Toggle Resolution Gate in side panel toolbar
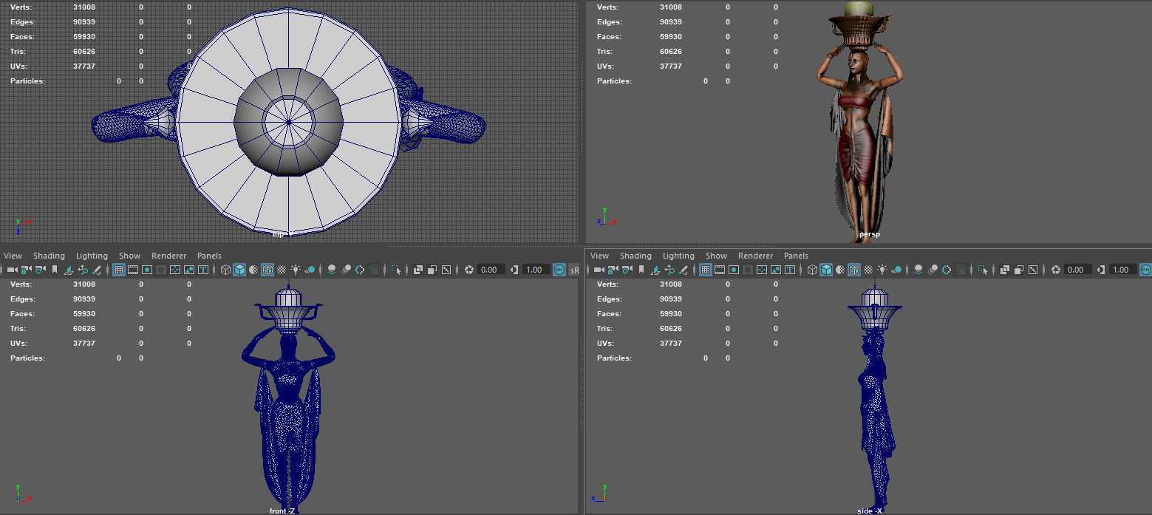The image size is (1152, 515). tap(734, 270)
